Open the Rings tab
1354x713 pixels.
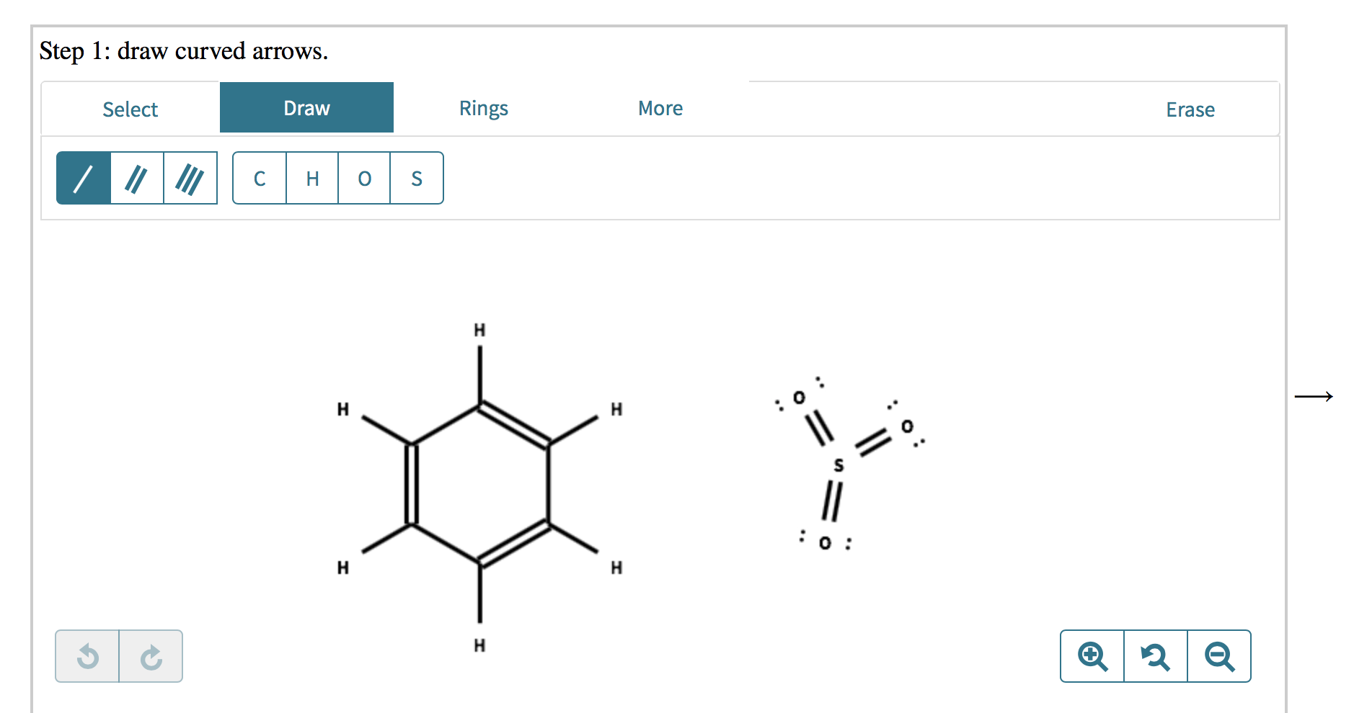[483, 108]
